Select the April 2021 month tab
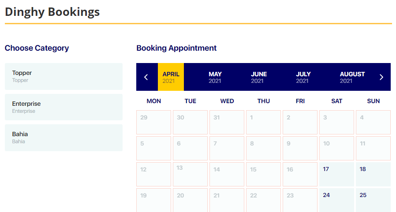The width and height of the screenshot is (396, 212). tap(171, 77)
